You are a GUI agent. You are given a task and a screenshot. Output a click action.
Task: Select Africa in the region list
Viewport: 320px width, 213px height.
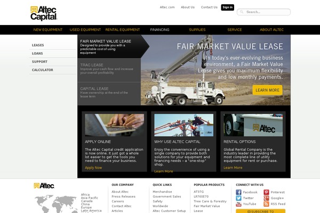pyautogui.click(x=85, y=195)
